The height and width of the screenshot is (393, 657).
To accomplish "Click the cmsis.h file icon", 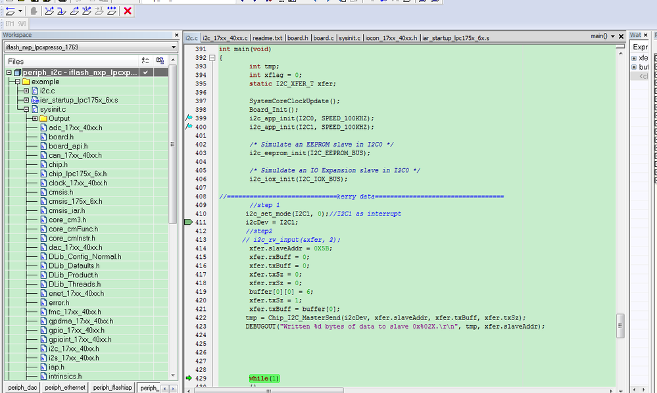I will click(x=43, y=192).
